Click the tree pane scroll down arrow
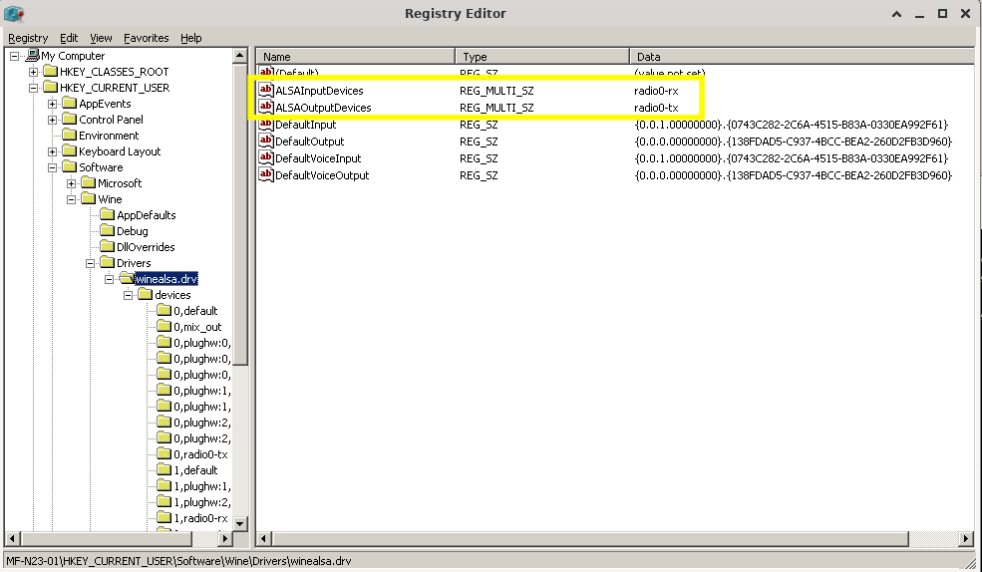This screenshot has height=572, width=982. (x=240, y=524)
